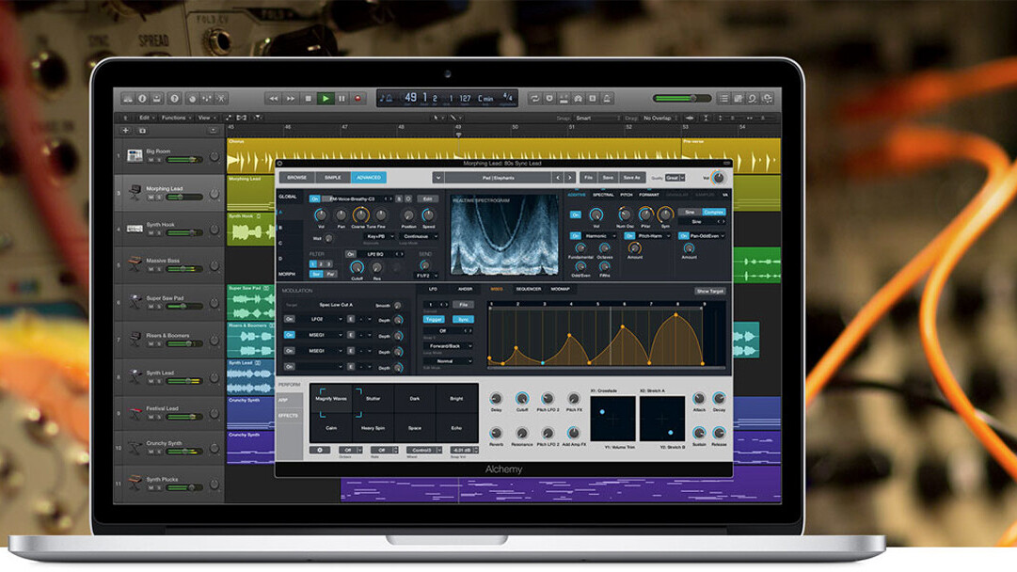Click the Alchemy settings gear icon
Image resolution: width=1017 pixels, height=572 pixels.
point(319,450)
